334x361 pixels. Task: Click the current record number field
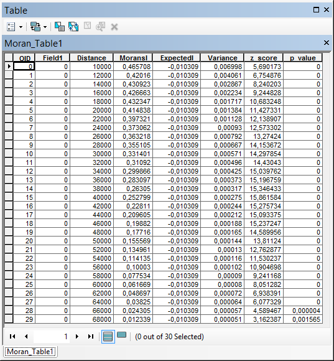[52, 336]
